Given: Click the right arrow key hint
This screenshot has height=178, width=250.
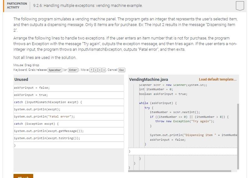Looking at the screenshot, I should click(x=104, y=70).
